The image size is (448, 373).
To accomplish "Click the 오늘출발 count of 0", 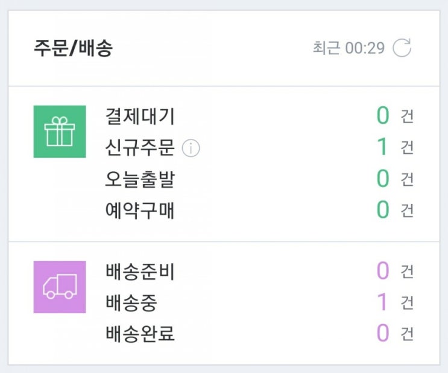I will pyautogui.click(x=383, y=179).
